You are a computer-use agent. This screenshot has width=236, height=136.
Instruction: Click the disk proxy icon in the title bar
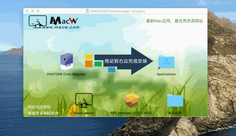tap(87, 11)
